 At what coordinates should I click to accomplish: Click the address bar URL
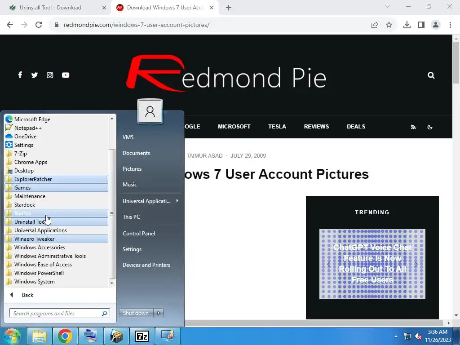point(137,25)
